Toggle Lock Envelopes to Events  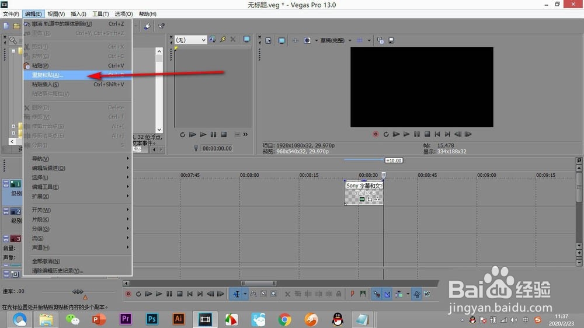pyautogui.click(x=417, y=294)
